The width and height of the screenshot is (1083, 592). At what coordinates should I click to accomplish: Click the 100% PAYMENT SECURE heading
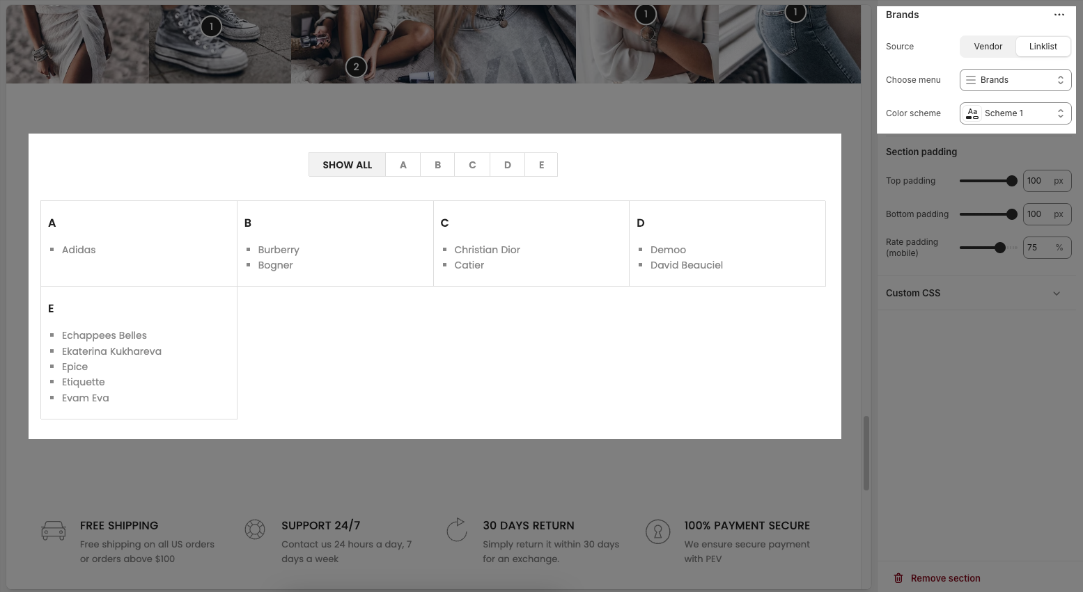[747, 526]
